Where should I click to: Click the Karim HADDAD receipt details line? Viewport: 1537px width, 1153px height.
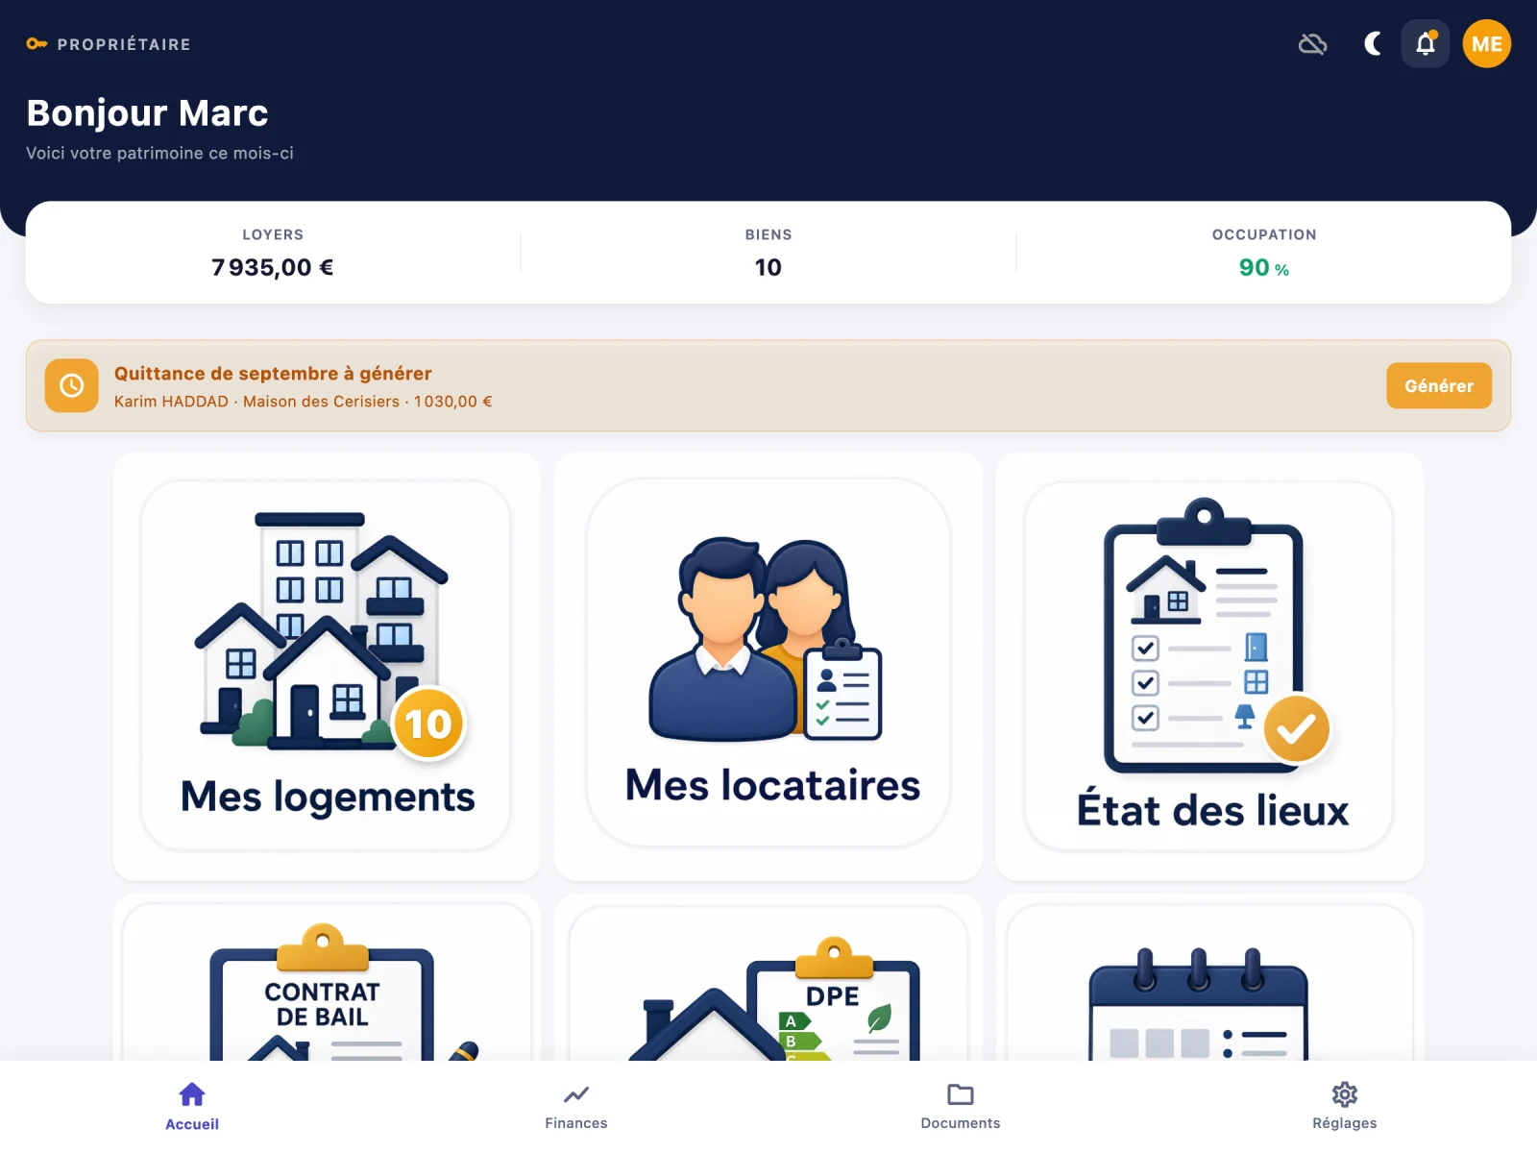click(304, 402)
